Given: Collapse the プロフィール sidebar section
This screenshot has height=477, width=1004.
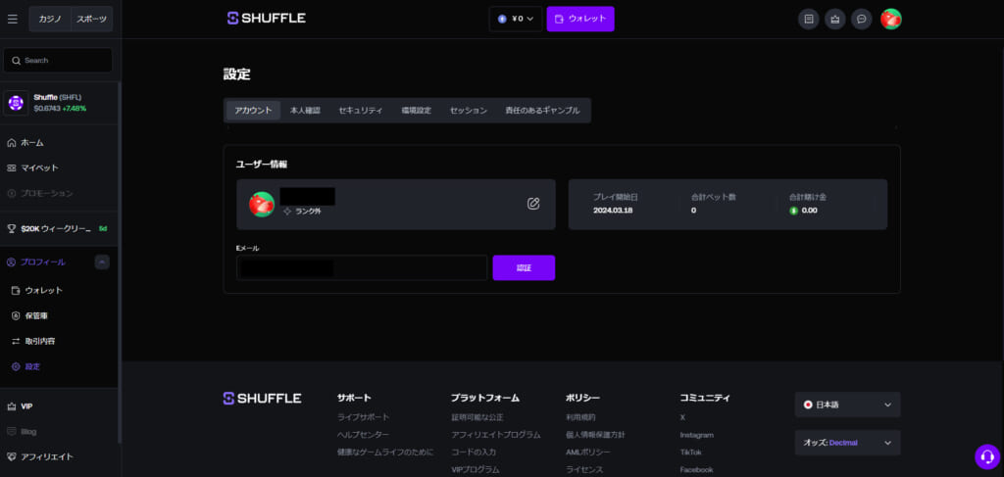Looking at the screenshot, I should tap(102, 262).
